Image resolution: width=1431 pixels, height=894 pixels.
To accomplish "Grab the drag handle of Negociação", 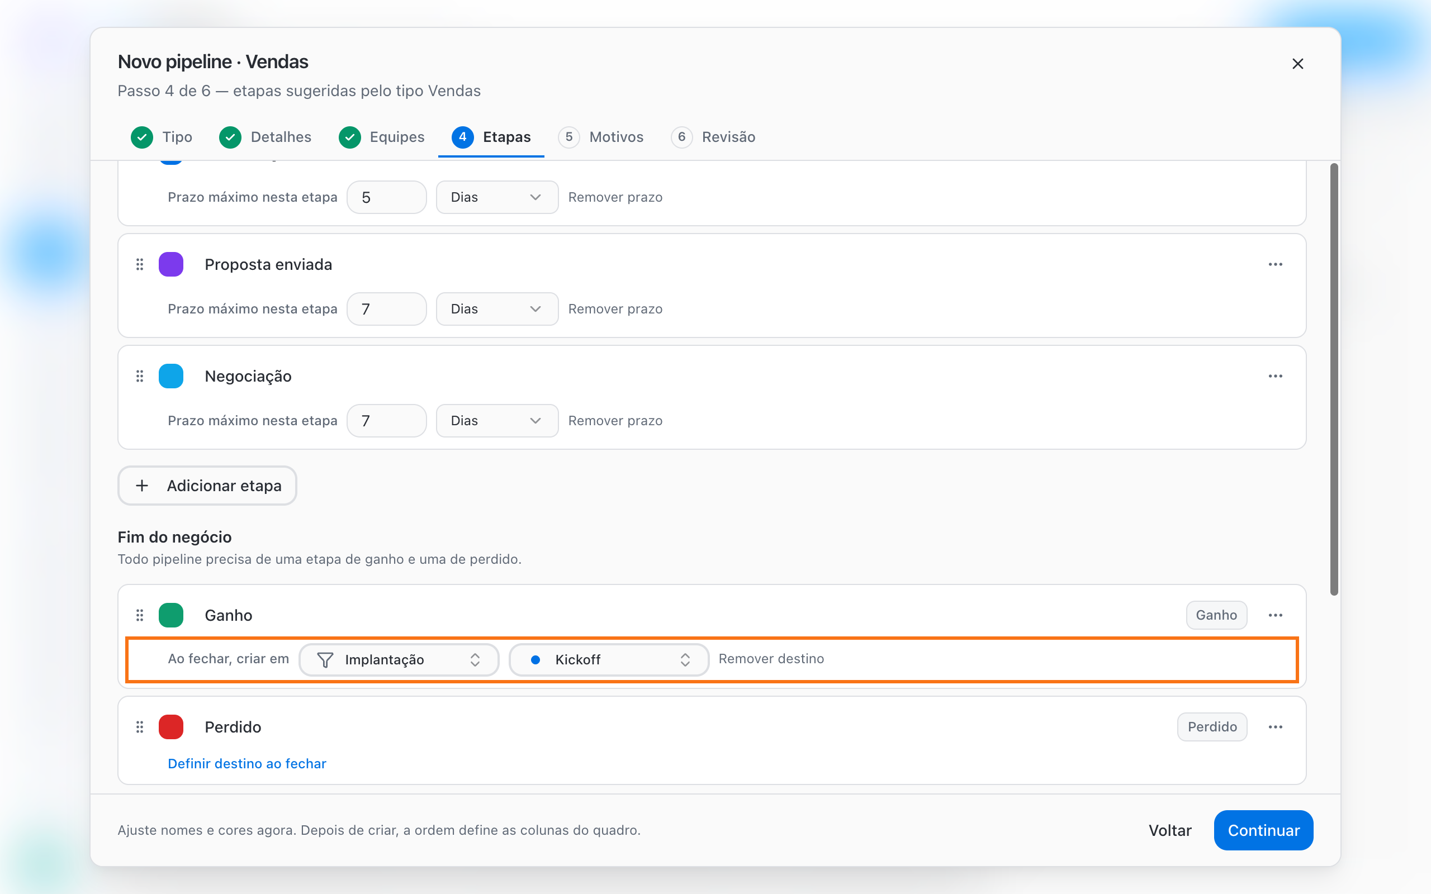I will [x=140, y=376].
